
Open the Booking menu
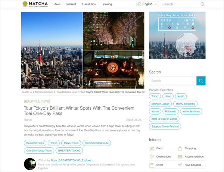107,4
